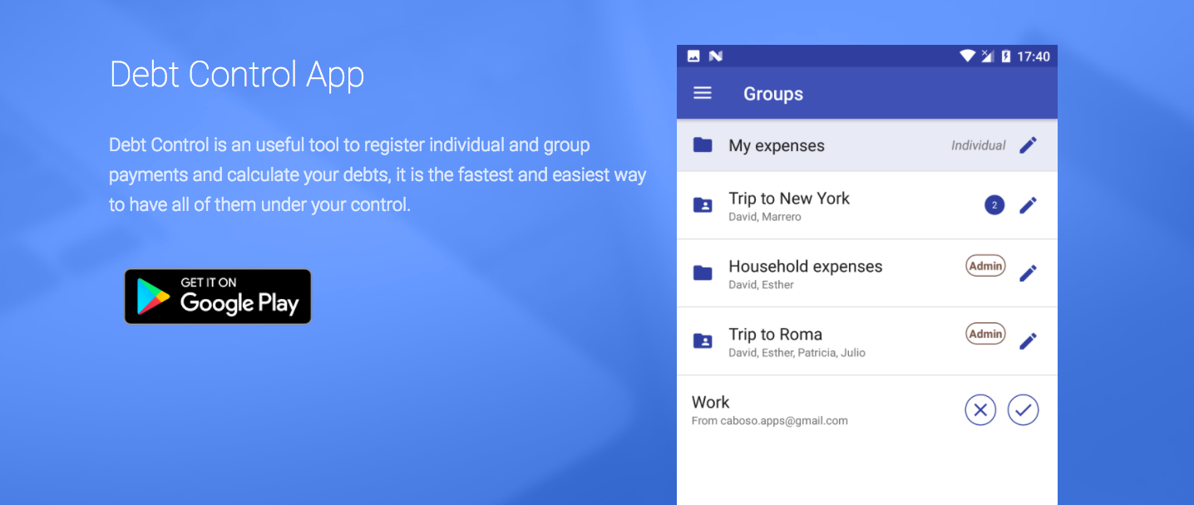Screen dimensions: 1194x505
Task: Click David, Esther, Patricia, Julio members text
Action: (797, 353)
